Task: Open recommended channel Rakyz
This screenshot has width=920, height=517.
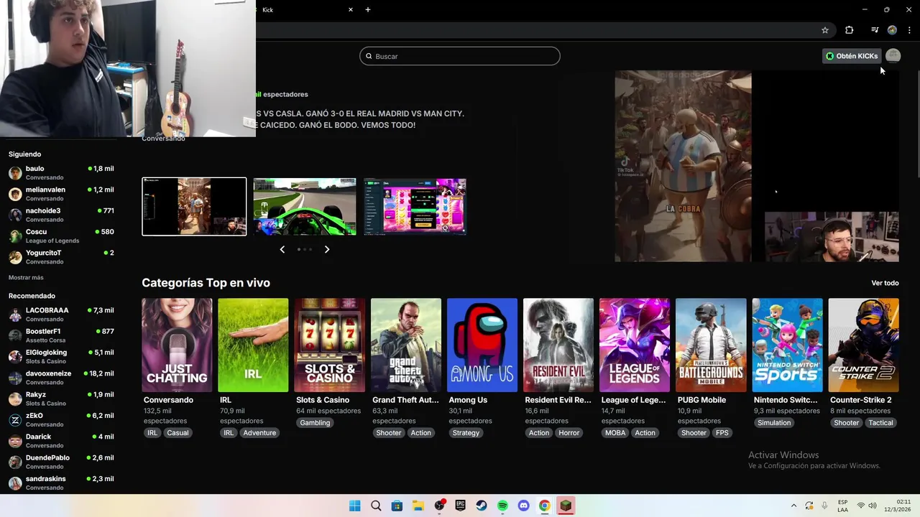Action: (x=61, y=399)
